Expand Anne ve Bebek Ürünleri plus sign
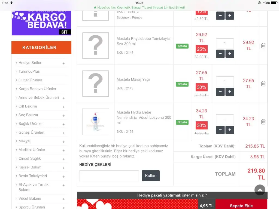Image resolution: width=279 pixels, height=209 pixels. (x=63, y=98)
